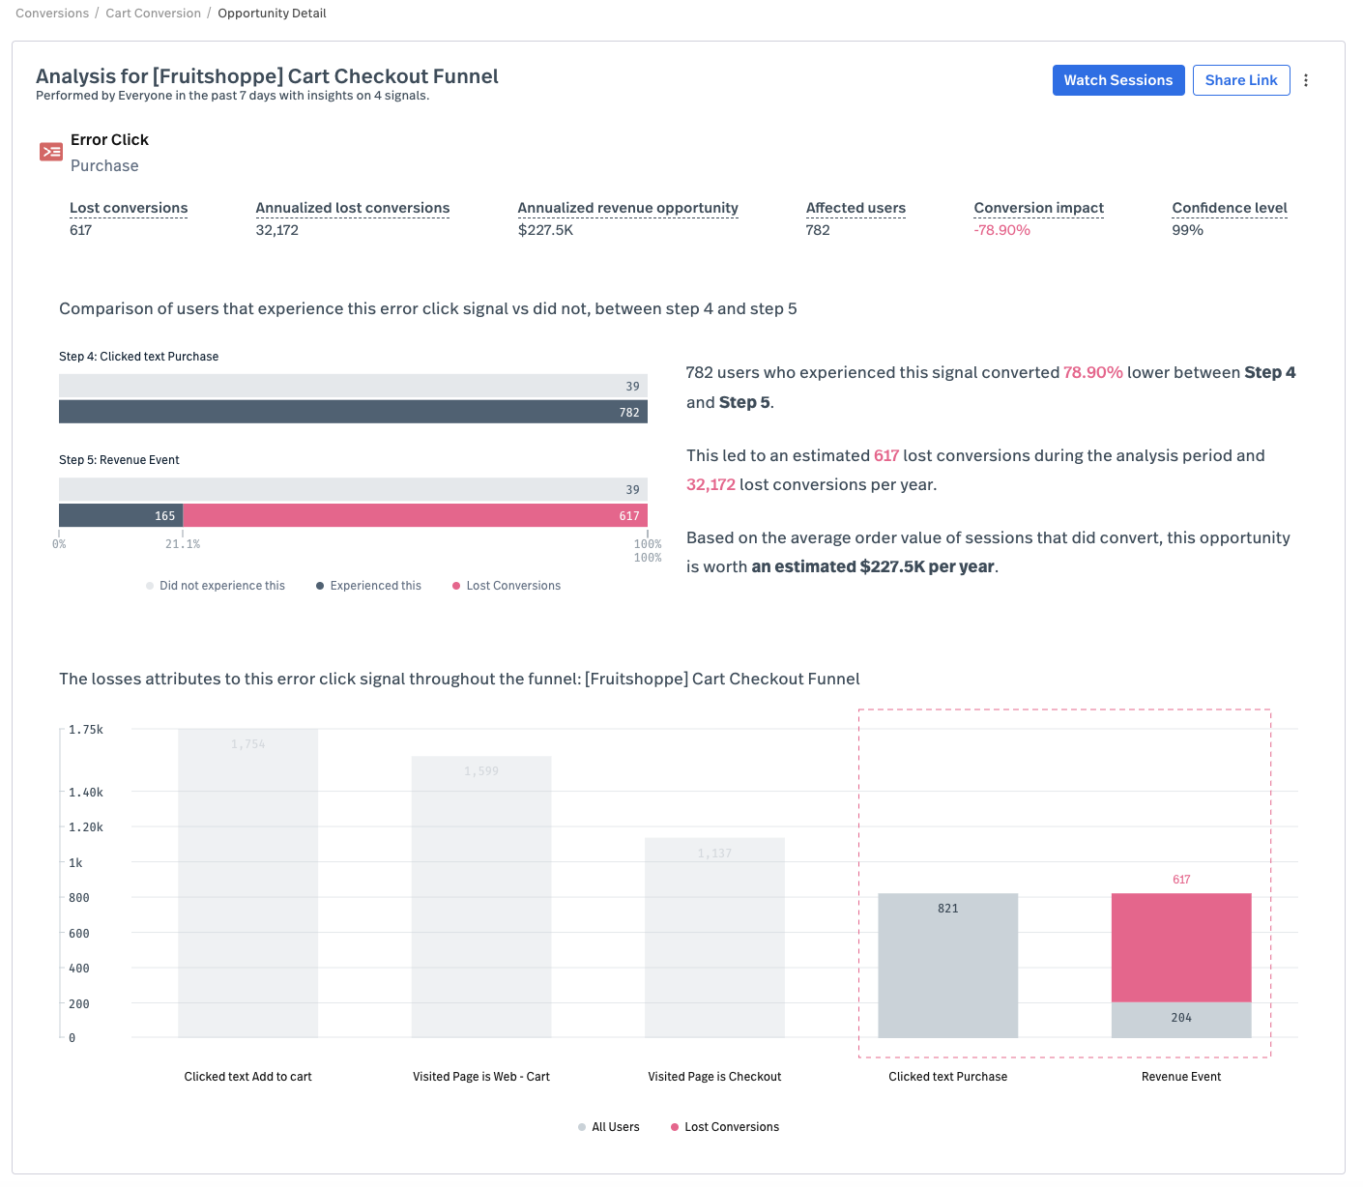The image size is (1363, 1187).
Task: Open the three-dot more options menu
Action: tap(1306, 80)
